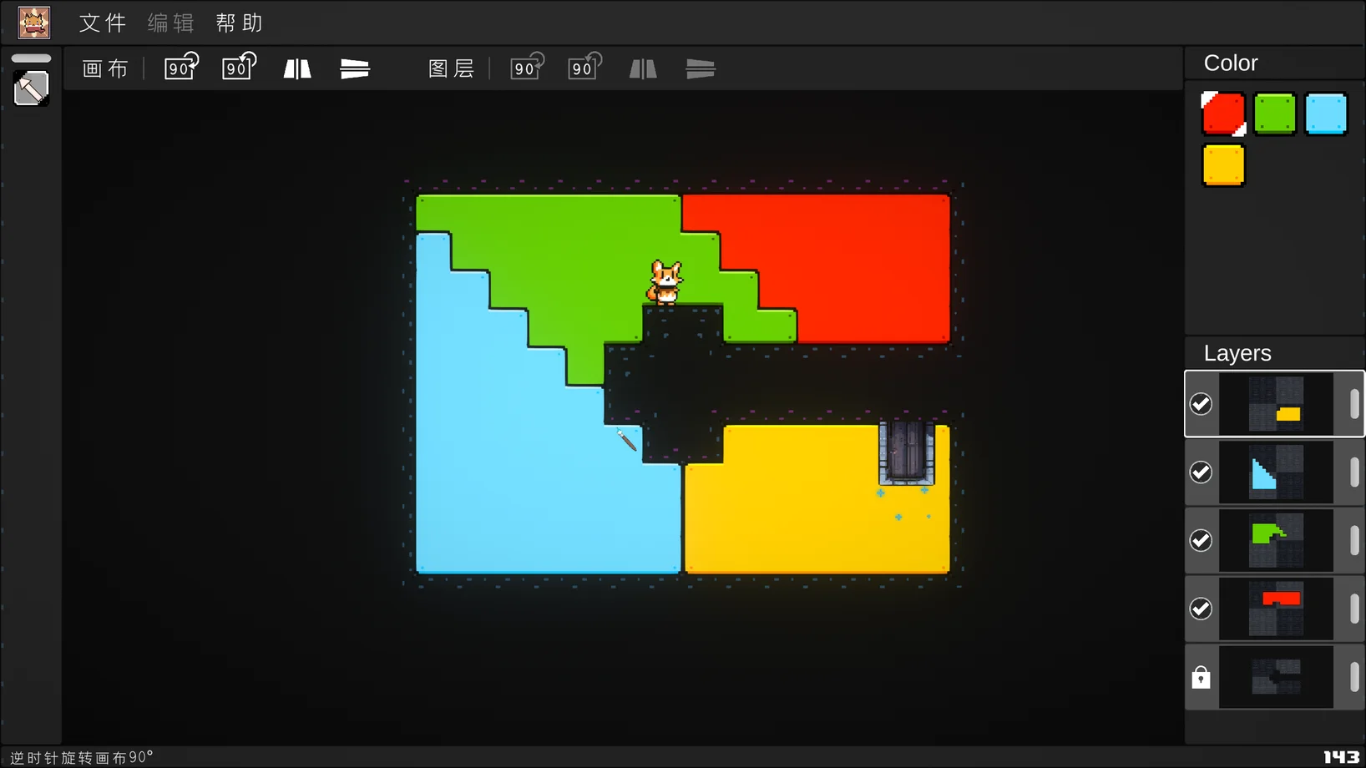Toggle visibility of the red layer
This screenshot has width=1366, height=768.
(x=1201, y=609)
